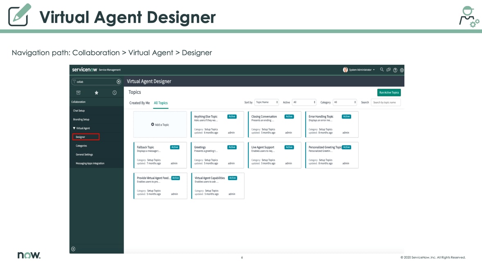Open the Fallback Topic card

[x=160, y=155]
